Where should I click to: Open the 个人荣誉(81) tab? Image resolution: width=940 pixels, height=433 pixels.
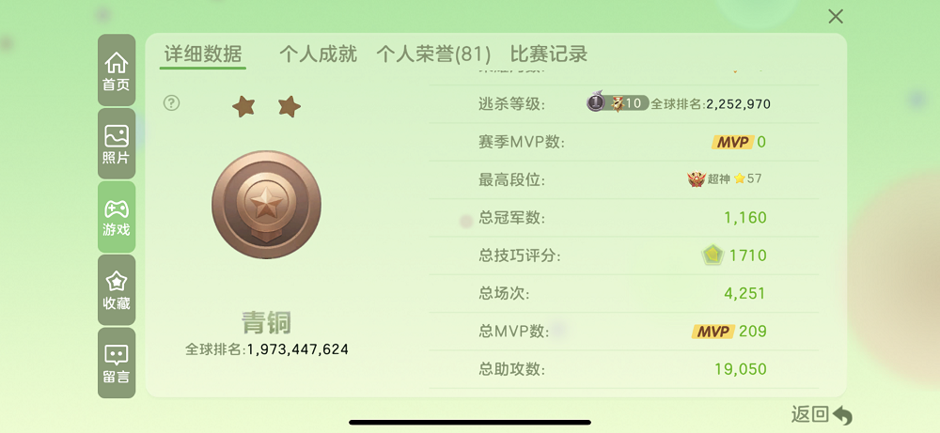(x=433, y=54)
